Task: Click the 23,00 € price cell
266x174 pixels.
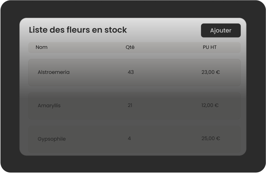Action: coord(211,72)
